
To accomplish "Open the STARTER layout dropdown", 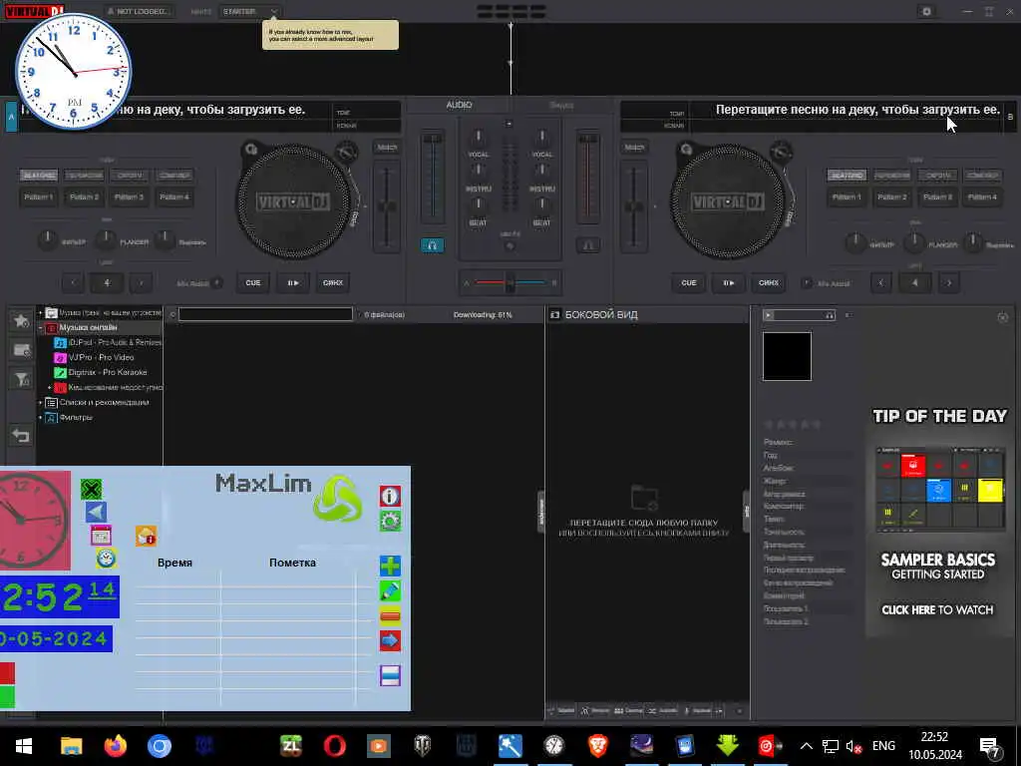I will (250, 11).
